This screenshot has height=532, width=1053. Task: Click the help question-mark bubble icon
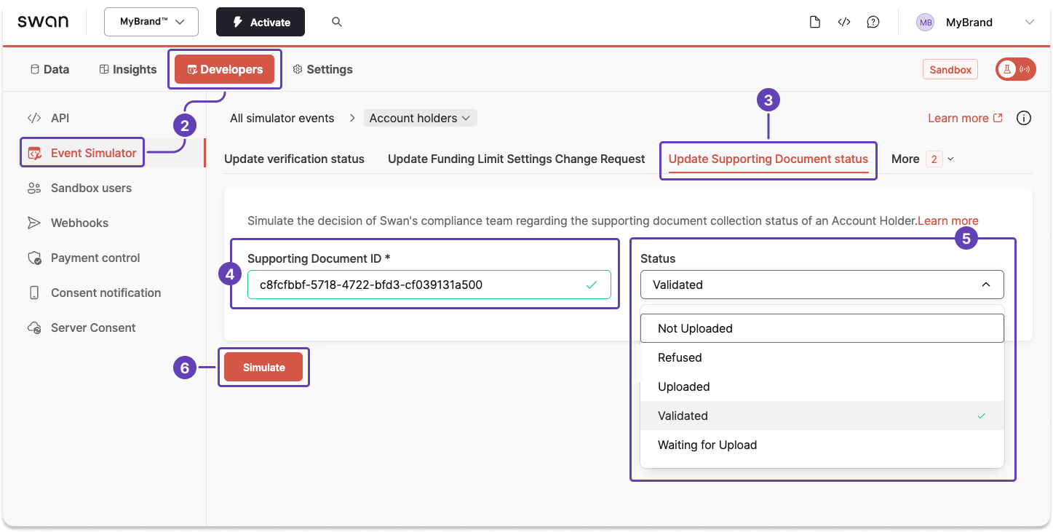(x=873, y=22)
